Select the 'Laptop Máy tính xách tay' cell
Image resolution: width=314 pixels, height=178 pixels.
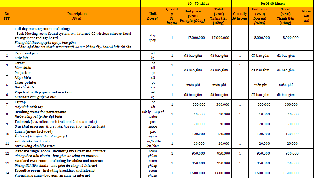point(77,104)
